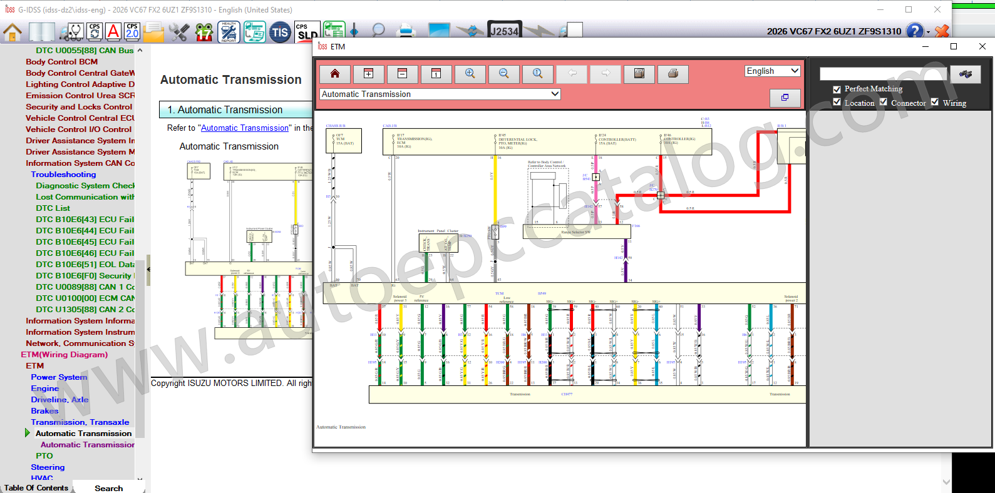
Task: Click the Automatic Transmission link below the diagram
Action: pyautogui.click(x=341, y=427)
